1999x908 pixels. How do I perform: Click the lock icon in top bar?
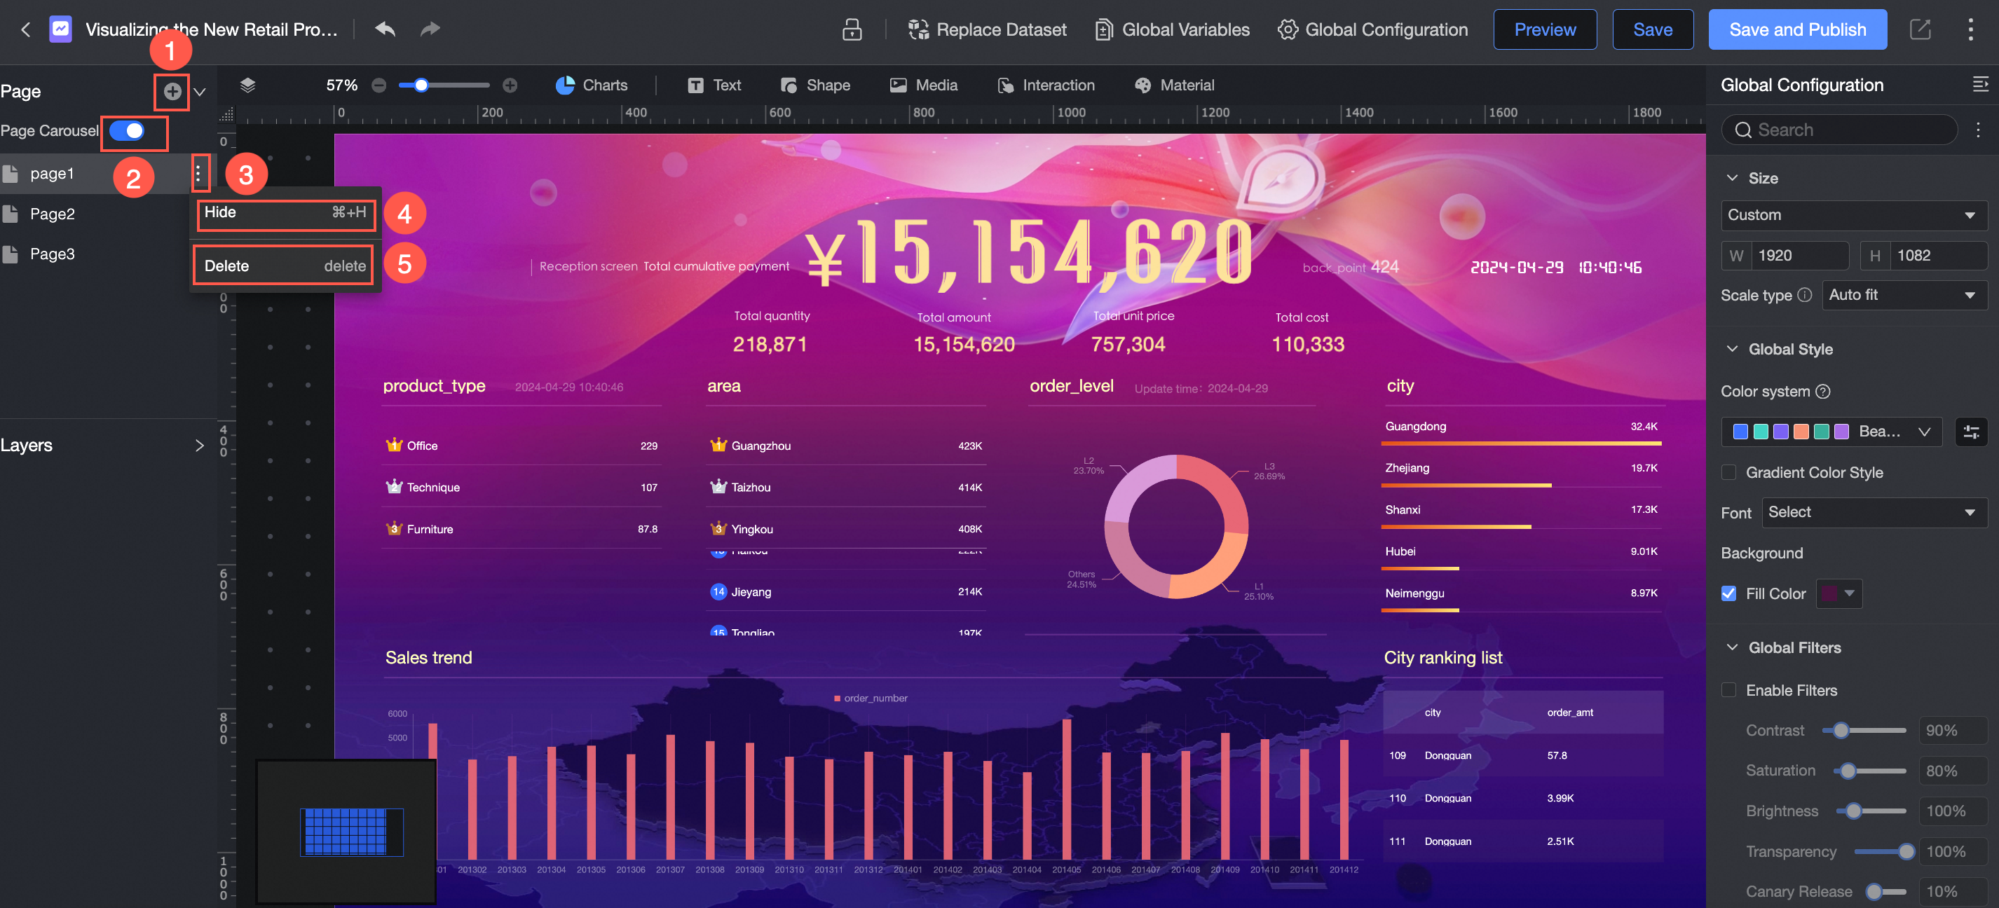(852, 29)
